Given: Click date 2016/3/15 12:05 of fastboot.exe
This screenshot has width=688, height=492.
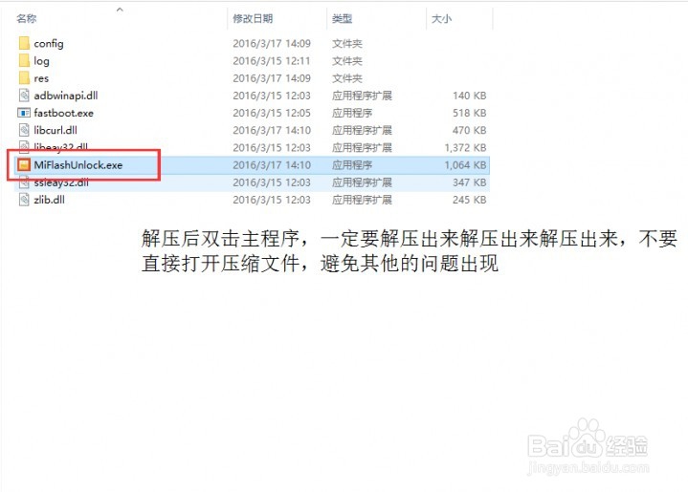Looking at the screenshot, I should click(272, 113).
